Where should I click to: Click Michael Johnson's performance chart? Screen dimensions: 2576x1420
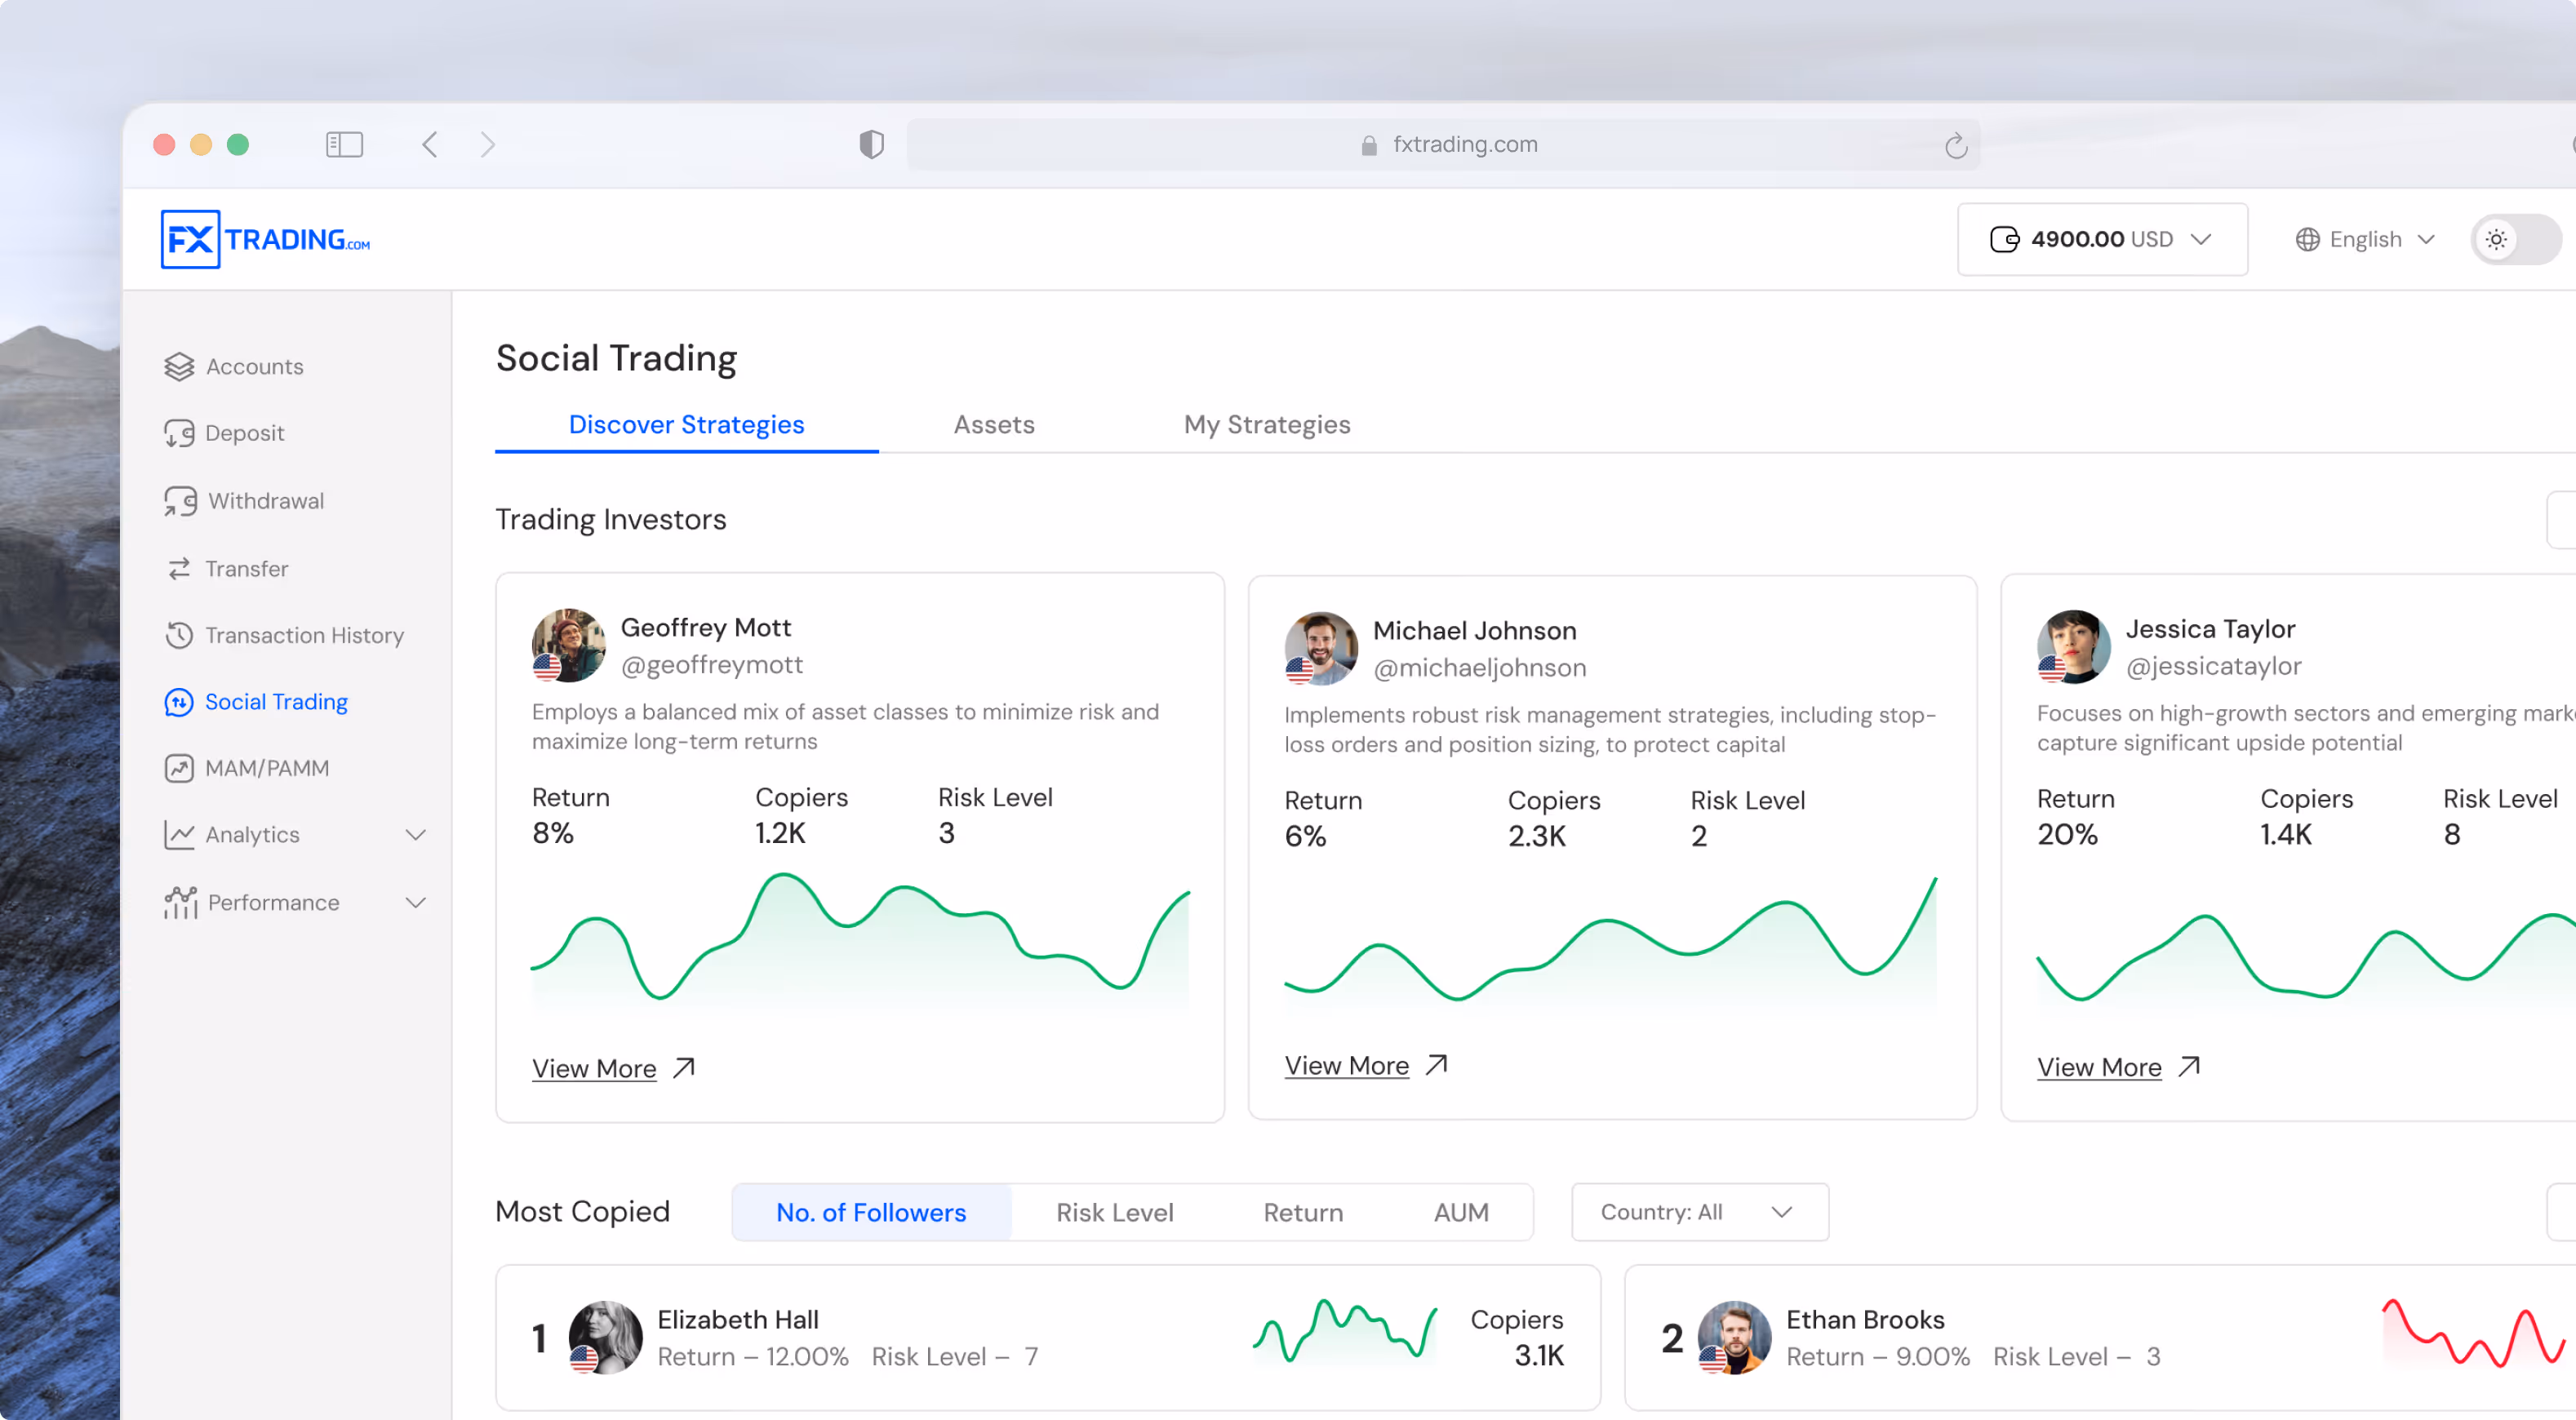(1611, 942)
